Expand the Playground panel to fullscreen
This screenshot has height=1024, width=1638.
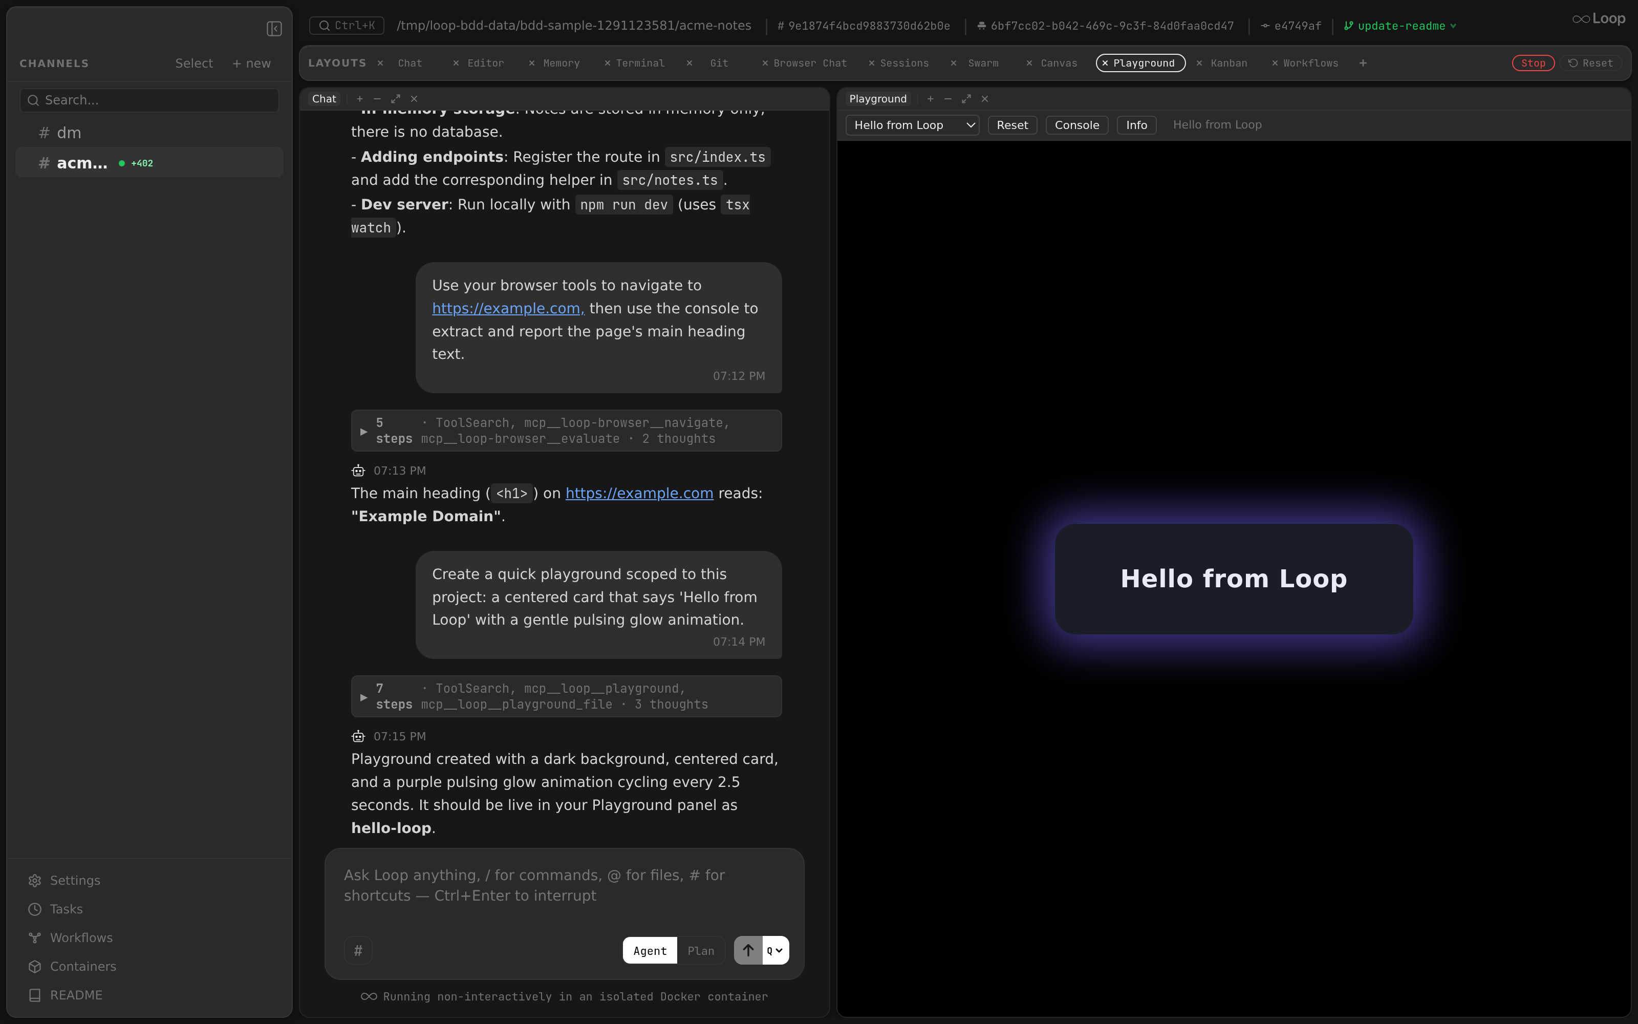pos(966,99)
